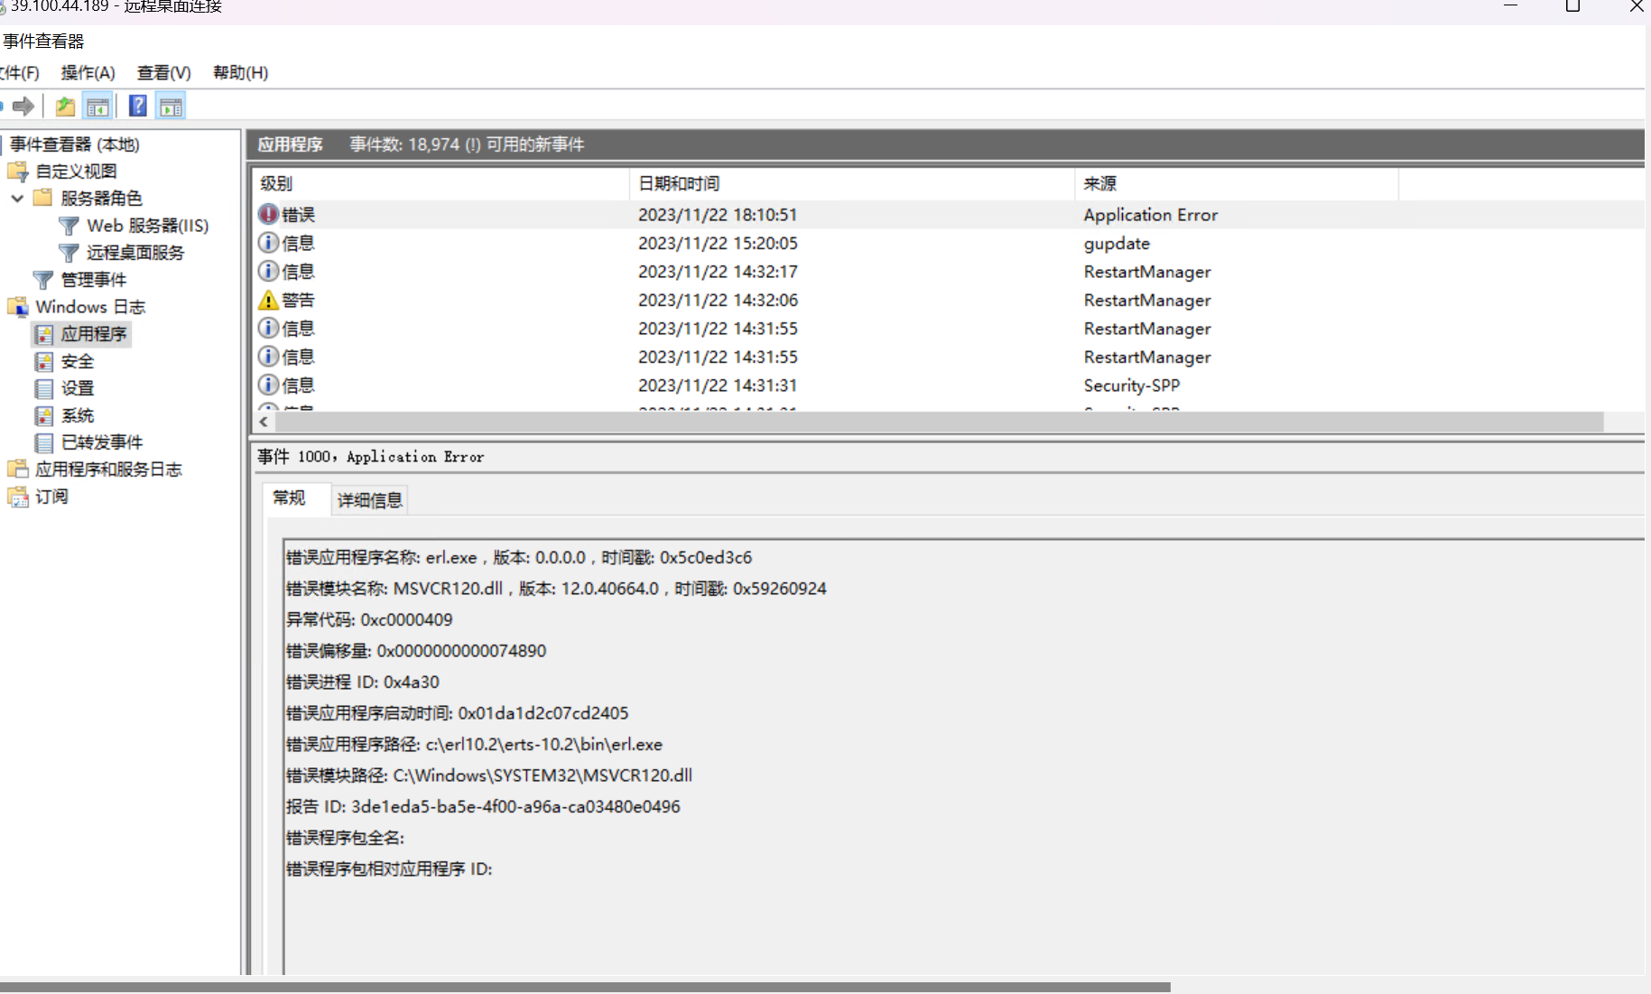The height and width of the screenshot is (994, 1651).
Task: Sort by the 来源 column header
Action: (1237, 183)
